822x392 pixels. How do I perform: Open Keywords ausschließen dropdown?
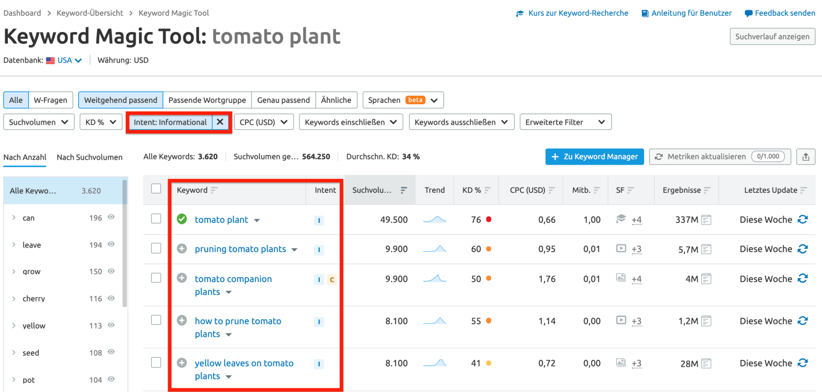(x=461, y=122)
